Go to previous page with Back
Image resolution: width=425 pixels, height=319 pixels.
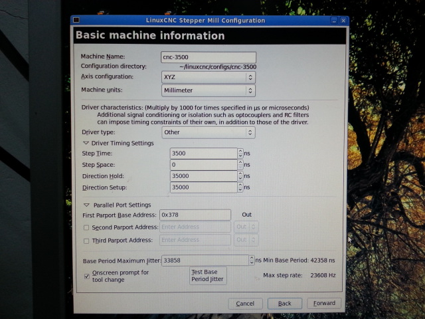pyautogui.click(x=285, y=304)
